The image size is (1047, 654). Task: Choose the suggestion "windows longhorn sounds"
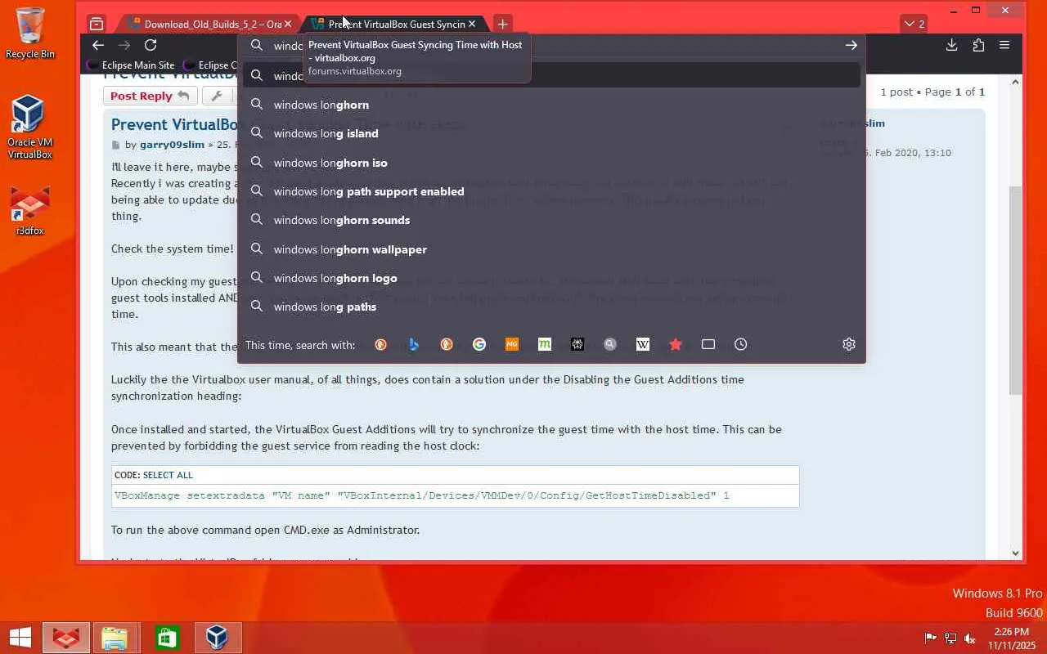point(551,220)
